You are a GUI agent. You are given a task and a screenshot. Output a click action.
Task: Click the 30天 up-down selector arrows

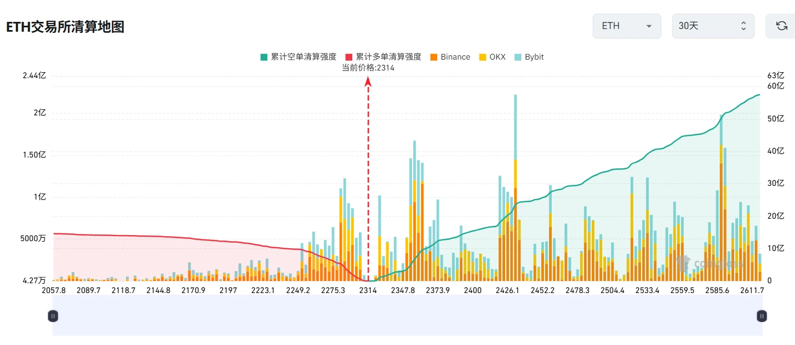[x=743, y=26]
